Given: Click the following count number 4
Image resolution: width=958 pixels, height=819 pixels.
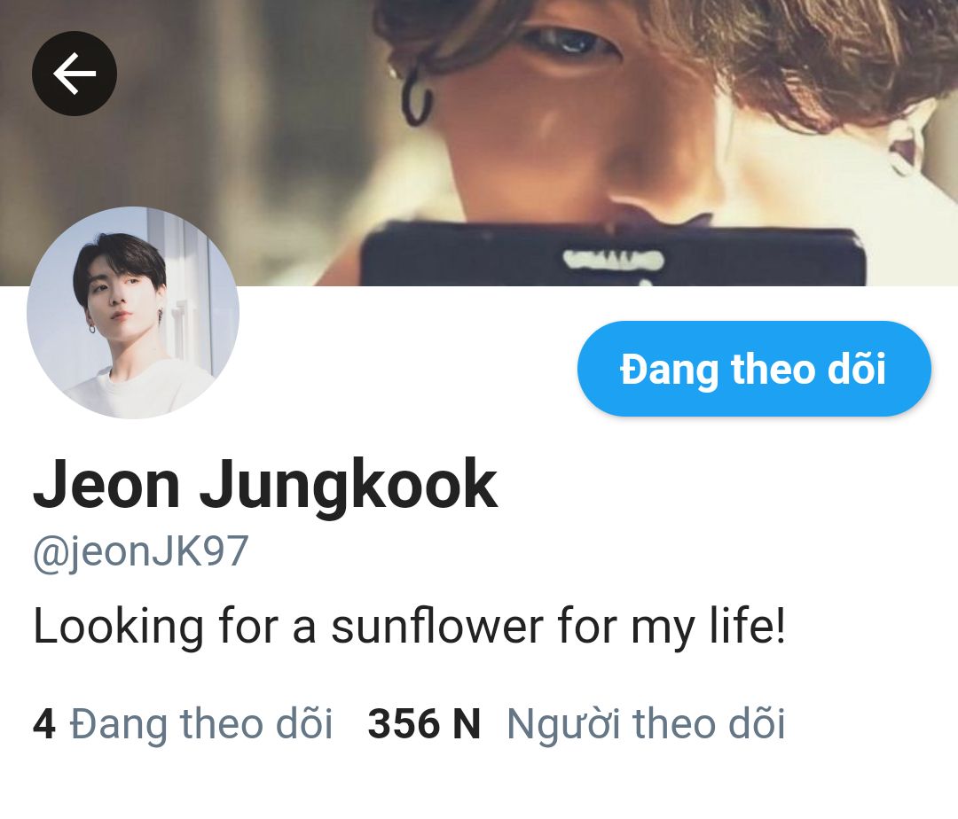Looking at the screenshot, I should click(44, 724).
